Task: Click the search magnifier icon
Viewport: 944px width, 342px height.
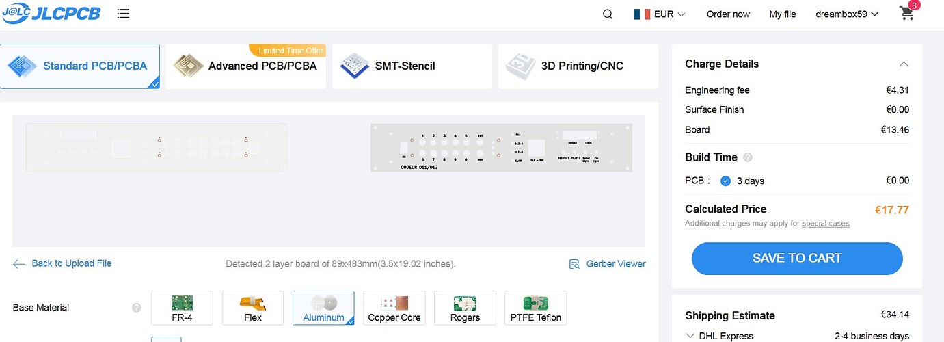Action: pyautogui.click(x=608, y=14)
